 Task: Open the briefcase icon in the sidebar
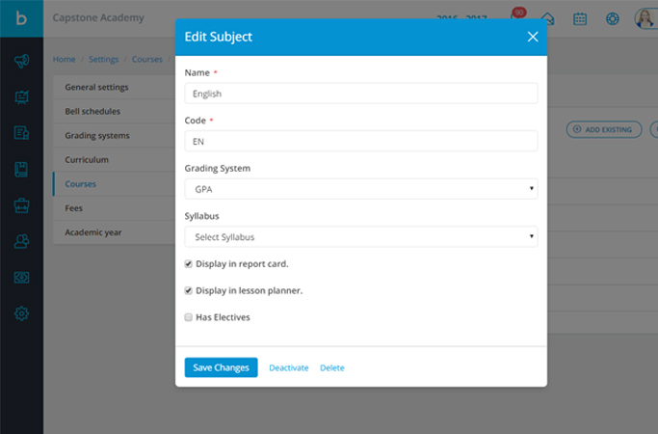tap(21, 205)
